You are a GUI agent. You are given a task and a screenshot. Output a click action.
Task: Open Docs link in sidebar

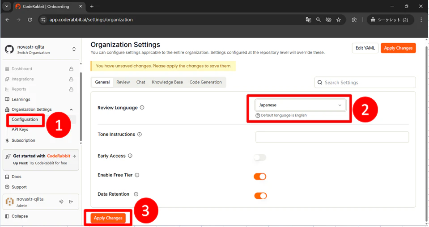point(16,177)
